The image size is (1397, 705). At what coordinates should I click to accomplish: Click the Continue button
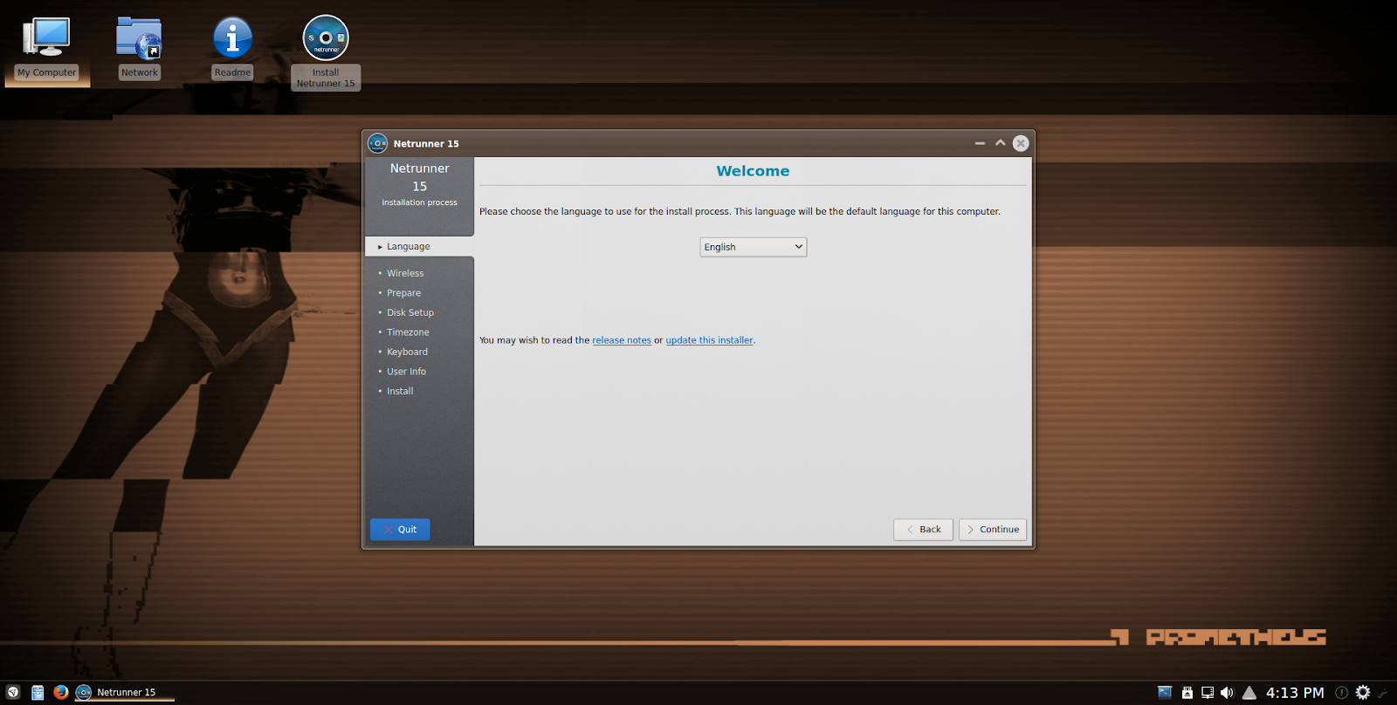click(x=993, y=530)
